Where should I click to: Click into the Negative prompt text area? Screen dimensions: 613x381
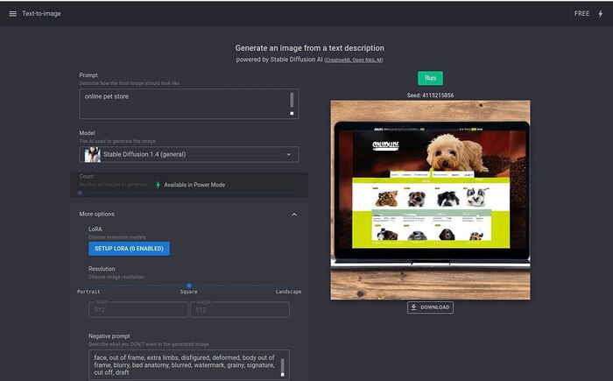click(182, 365)
